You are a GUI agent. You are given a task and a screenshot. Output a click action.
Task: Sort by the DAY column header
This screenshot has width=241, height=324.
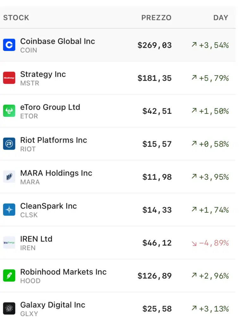(x=220, y=18)
